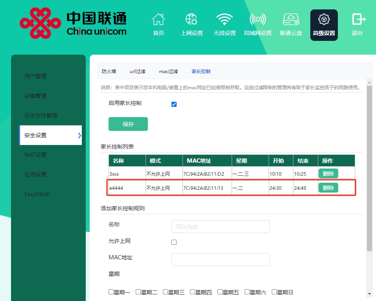Check 星期六 checkbox
The image size is (376, 301).
(247, 292)
